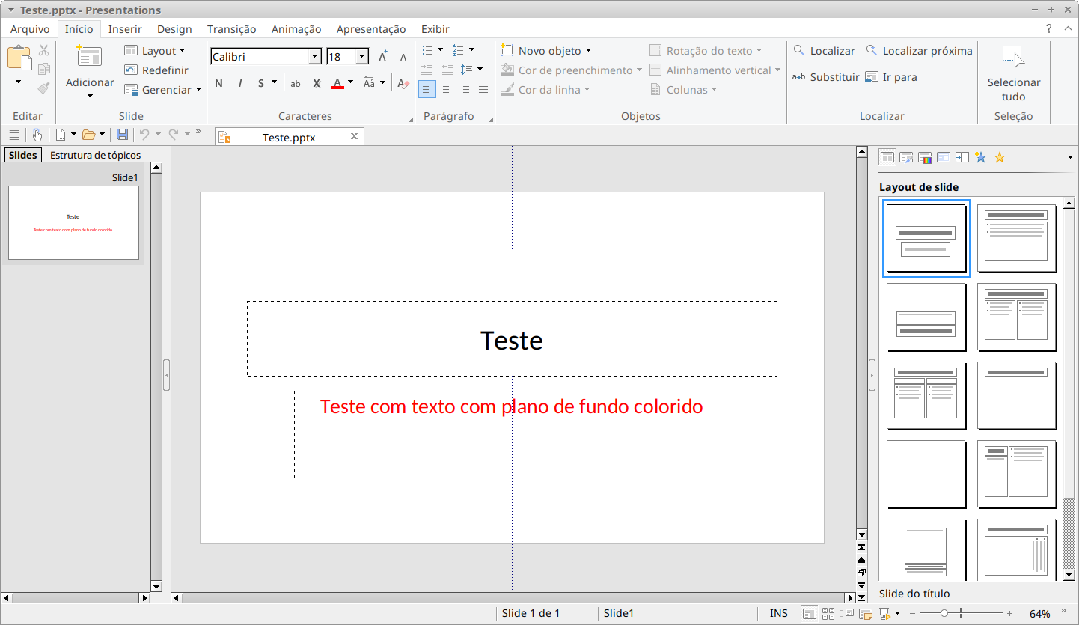Clear character formatting with the eraser icon
The height and width of the screenshot is (625, 1079).
click(403, 83)
